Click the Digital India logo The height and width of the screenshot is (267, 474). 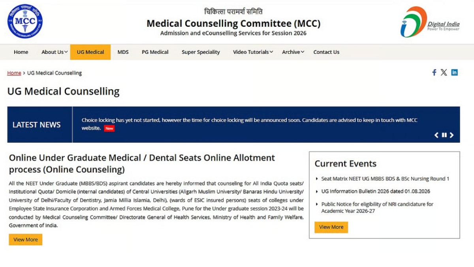click(x=430, y=22)
